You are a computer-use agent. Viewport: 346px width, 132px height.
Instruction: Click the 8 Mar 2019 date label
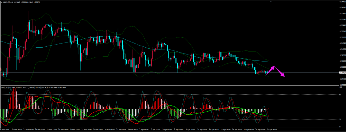[x=4, y=129]
